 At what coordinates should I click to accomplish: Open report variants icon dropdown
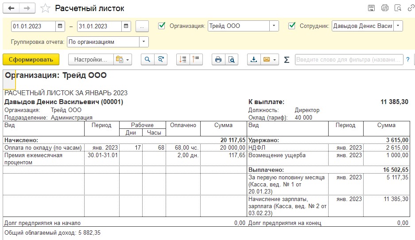(x=123, y=59)
